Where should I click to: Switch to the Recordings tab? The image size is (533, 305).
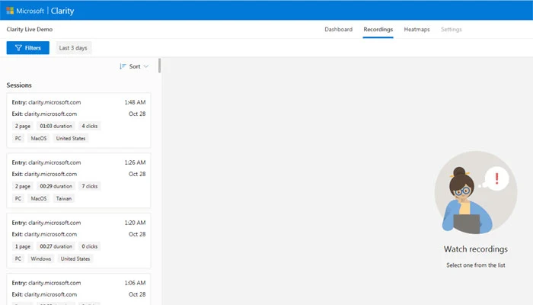pos(378,29)
